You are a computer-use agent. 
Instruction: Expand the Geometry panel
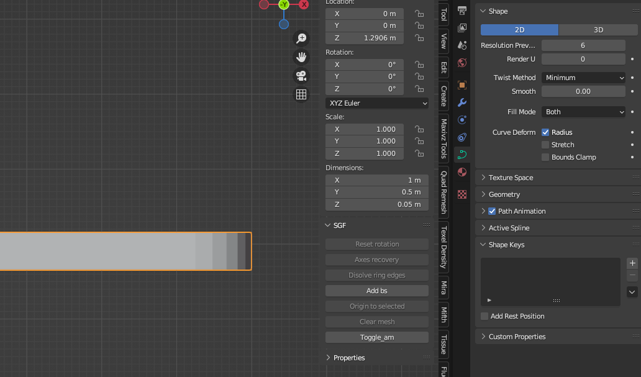pos(504,194)
